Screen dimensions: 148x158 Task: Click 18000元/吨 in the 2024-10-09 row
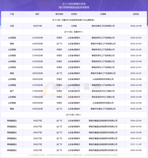click(x=37, y=103)
